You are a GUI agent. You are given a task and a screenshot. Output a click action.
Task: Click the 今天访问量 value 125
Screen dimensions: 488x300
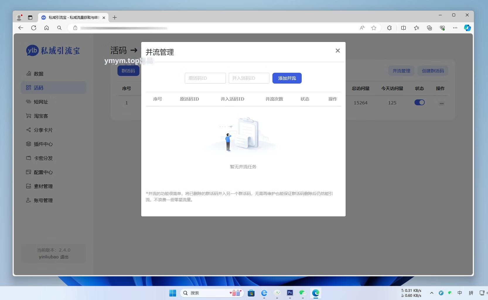tap(392, 103)
